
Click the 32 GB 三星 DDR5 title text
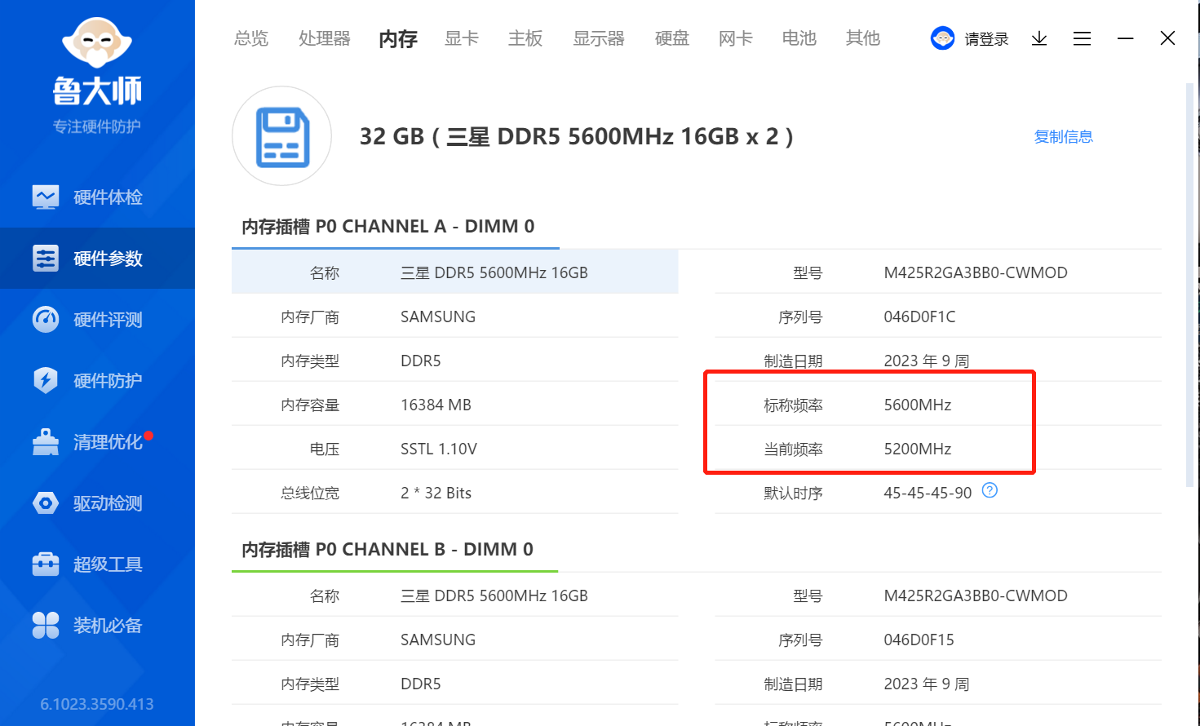click(x=577, y=136)
